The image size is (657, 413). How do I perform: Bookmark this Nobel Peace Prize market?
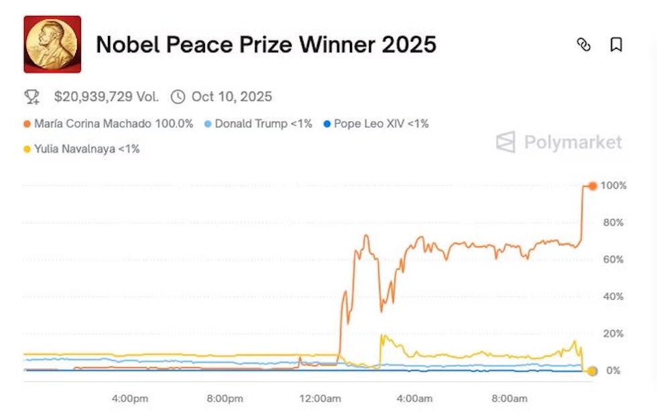pyautogui.click(x=617, y=45)
